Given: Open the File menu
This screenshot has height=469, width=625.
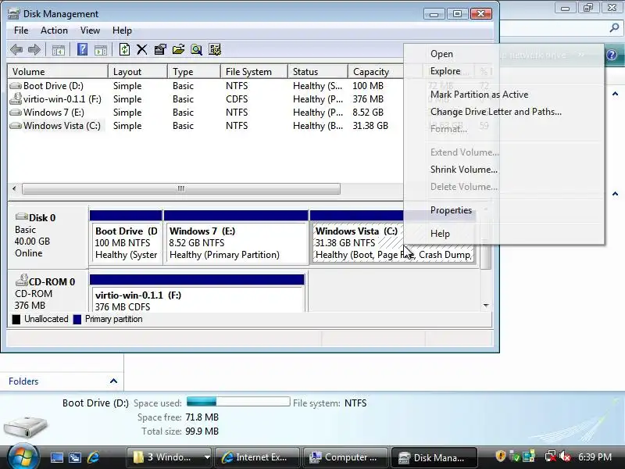Looking at the screenshot, I should (21, 30).
